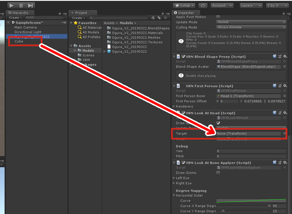Click the Inspector panel lock icon
The height and width of the screenshot is (214, 292).
click(x=284, y=13)
